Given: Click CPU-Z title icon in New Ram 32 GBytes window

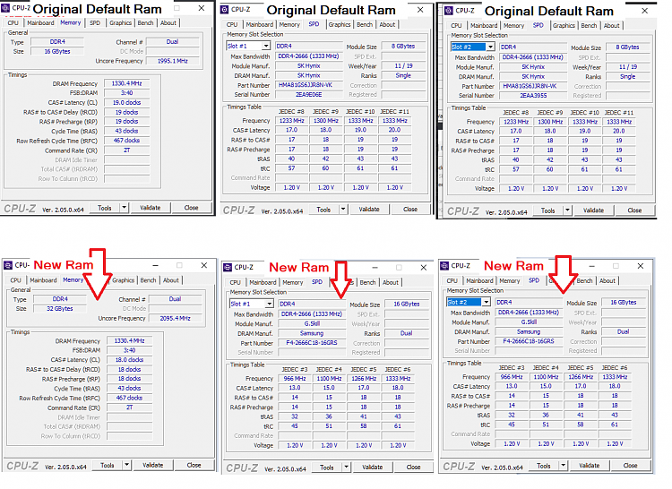Looking at the screenshot, I should coord(8,265).
